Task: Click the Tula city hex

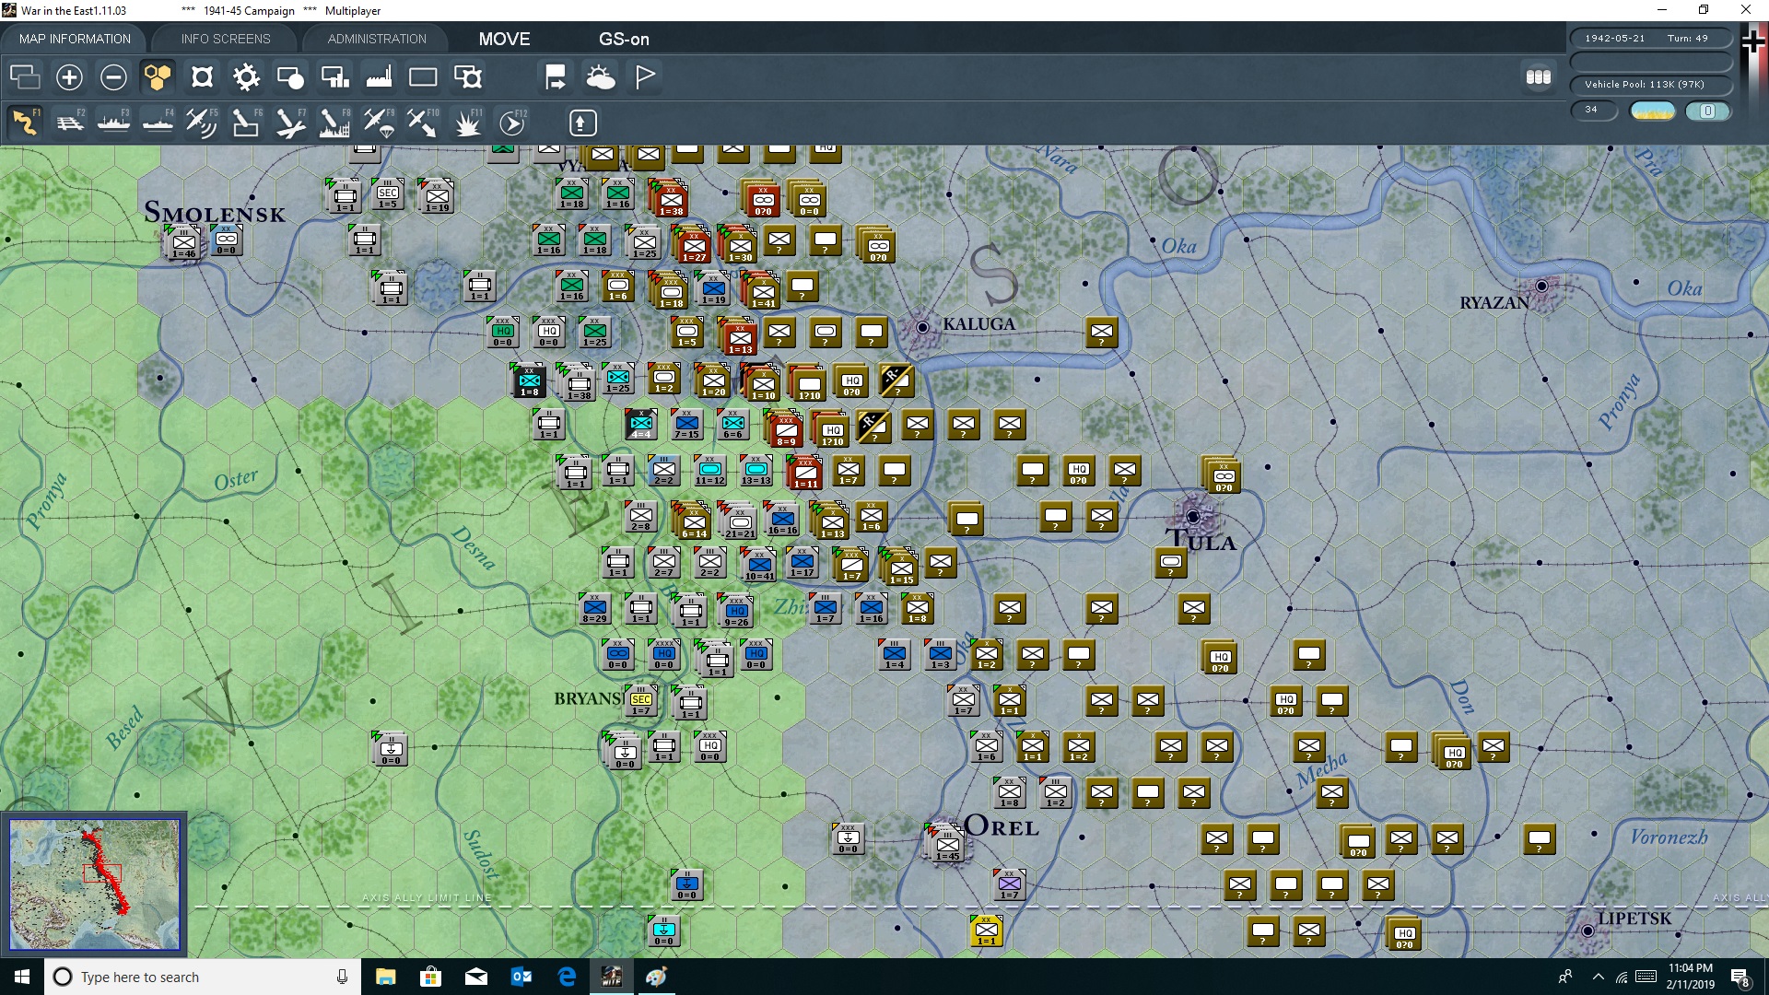Action: pos(1193,516)
